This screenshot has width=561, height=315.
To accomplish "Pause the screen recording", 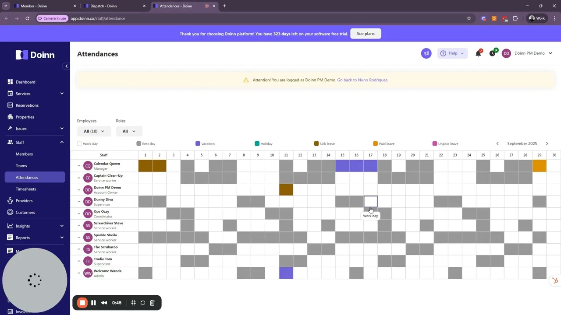I will (93, 303).
